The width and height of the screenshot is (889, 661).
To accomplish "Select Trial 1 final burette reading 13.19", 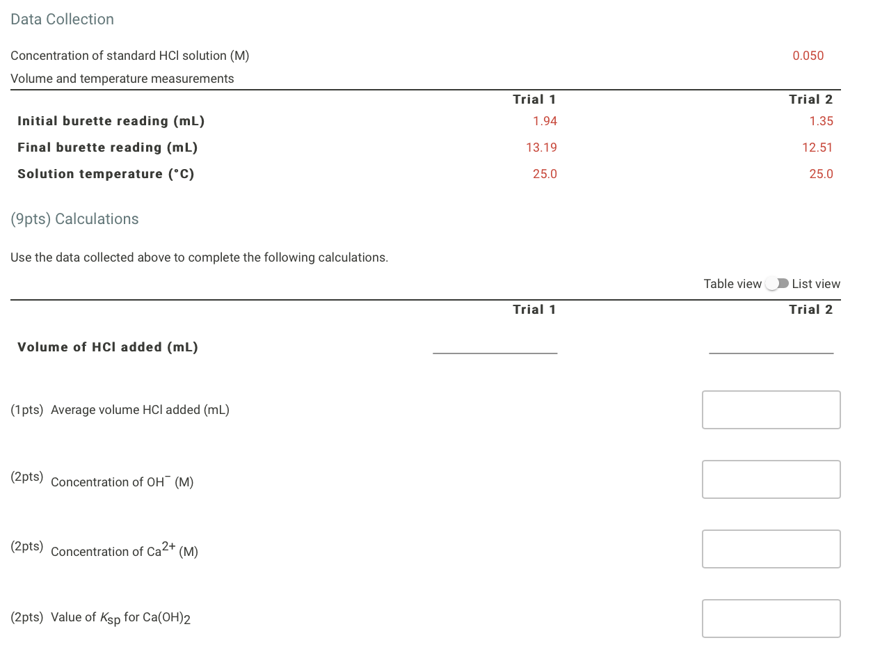I will 542,148.
